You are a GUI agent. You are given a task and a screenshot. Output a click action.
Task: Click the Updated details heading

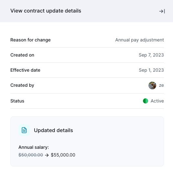tap(53, 130)
